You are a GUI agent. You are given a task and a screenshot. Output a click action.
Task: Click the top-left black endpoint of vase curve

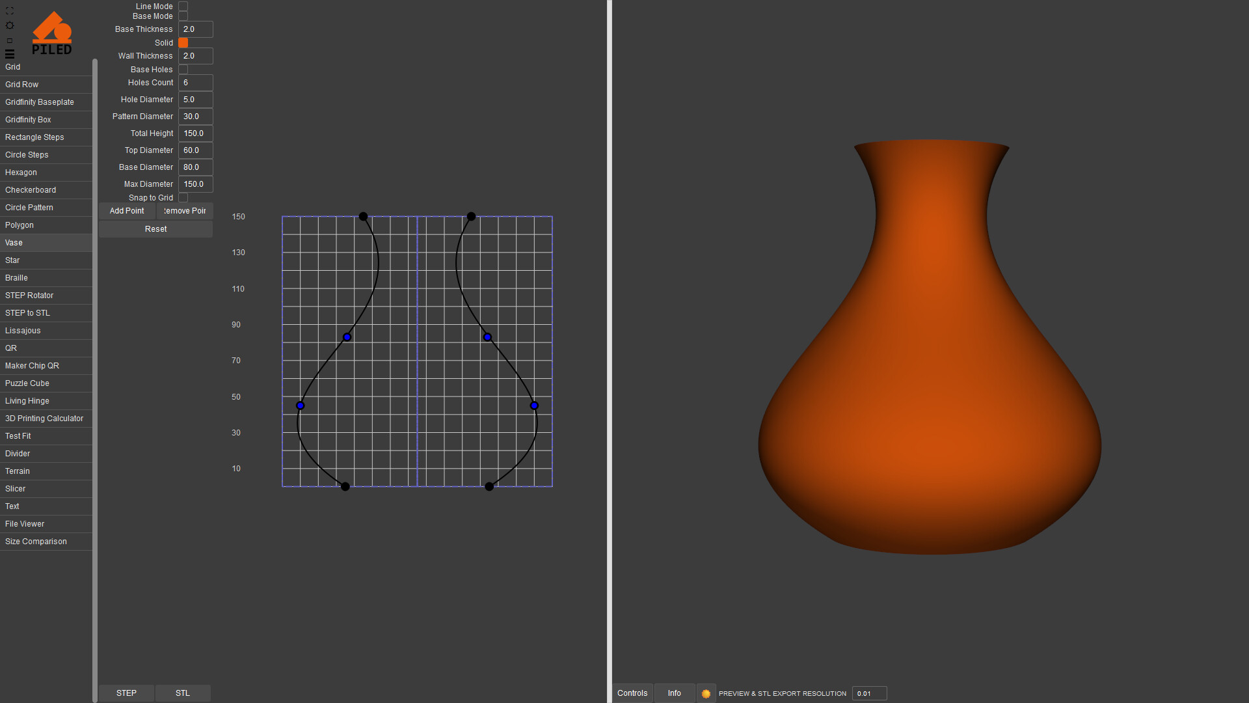pyautogui.click(x=364, y=217)
